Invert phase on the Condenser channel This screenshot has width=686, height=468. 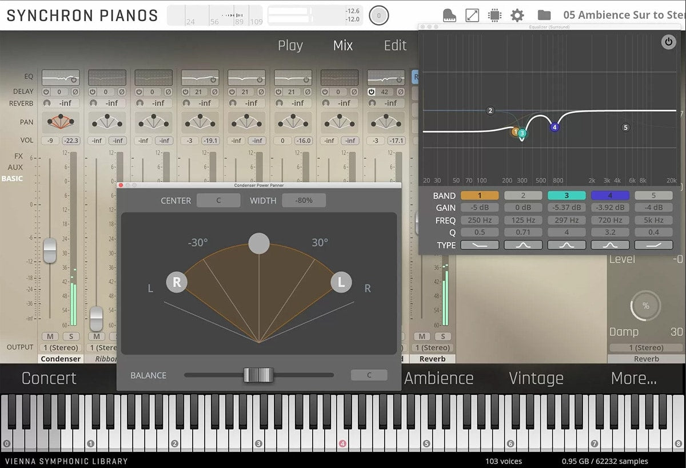pyautogui.click(x=74, y=92)
